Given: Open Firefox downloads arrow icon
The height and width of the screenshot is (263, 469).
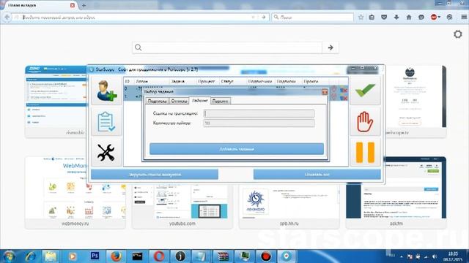Looking at the screenshot, I should click(x=396, y=18).
